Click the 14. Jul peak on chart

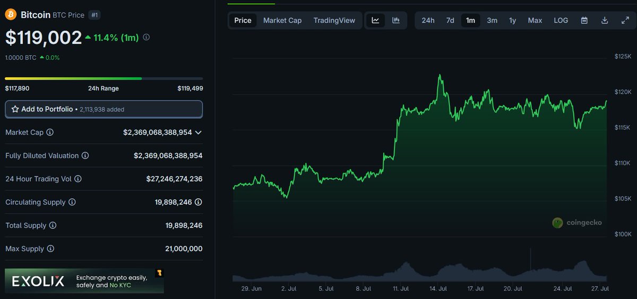440,75
